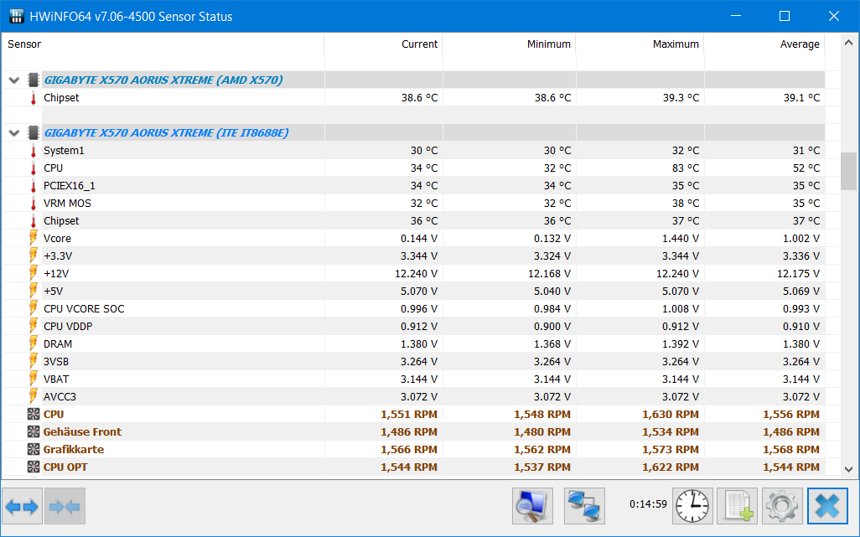Click fan icon beside CPU OPT

tap(34, 467)
